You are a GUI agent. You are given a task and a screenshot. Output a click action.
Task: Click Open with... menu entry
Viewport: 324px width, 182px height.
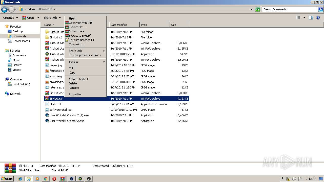pos(85,44)
